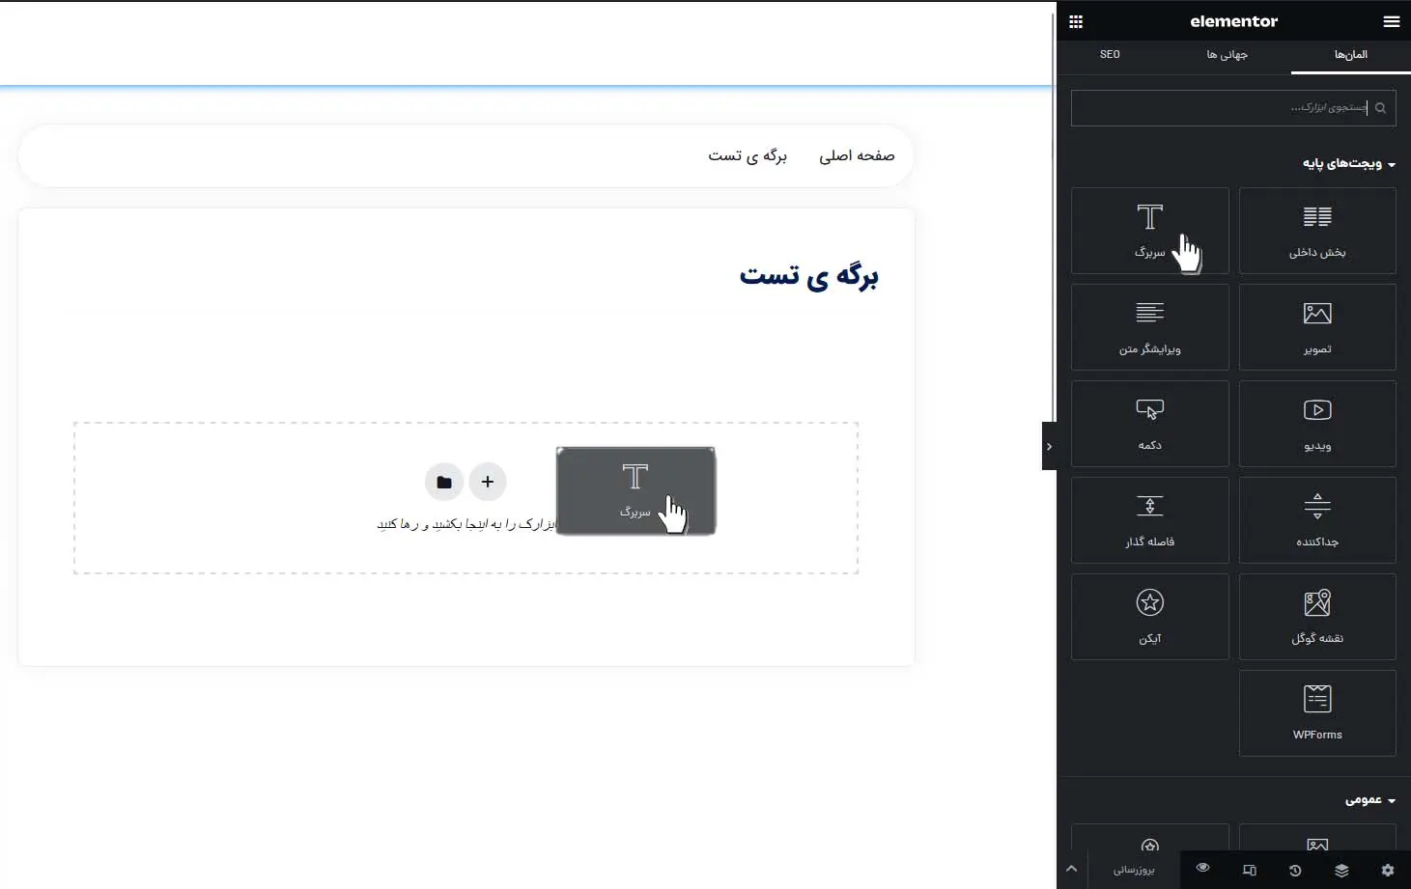Select the Heading (سربرگ) widget in panel

pyautogui.click(x=1149, y=231)
